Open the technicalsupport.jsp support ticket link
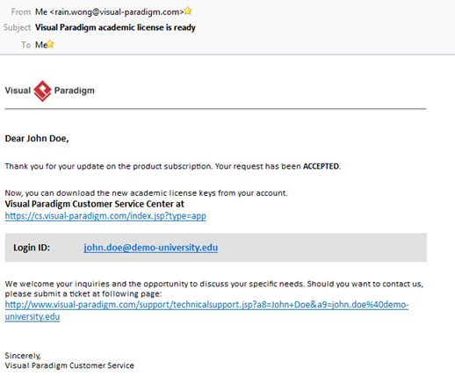The height and width of the screenshot is (376, 455). (206, 305)
